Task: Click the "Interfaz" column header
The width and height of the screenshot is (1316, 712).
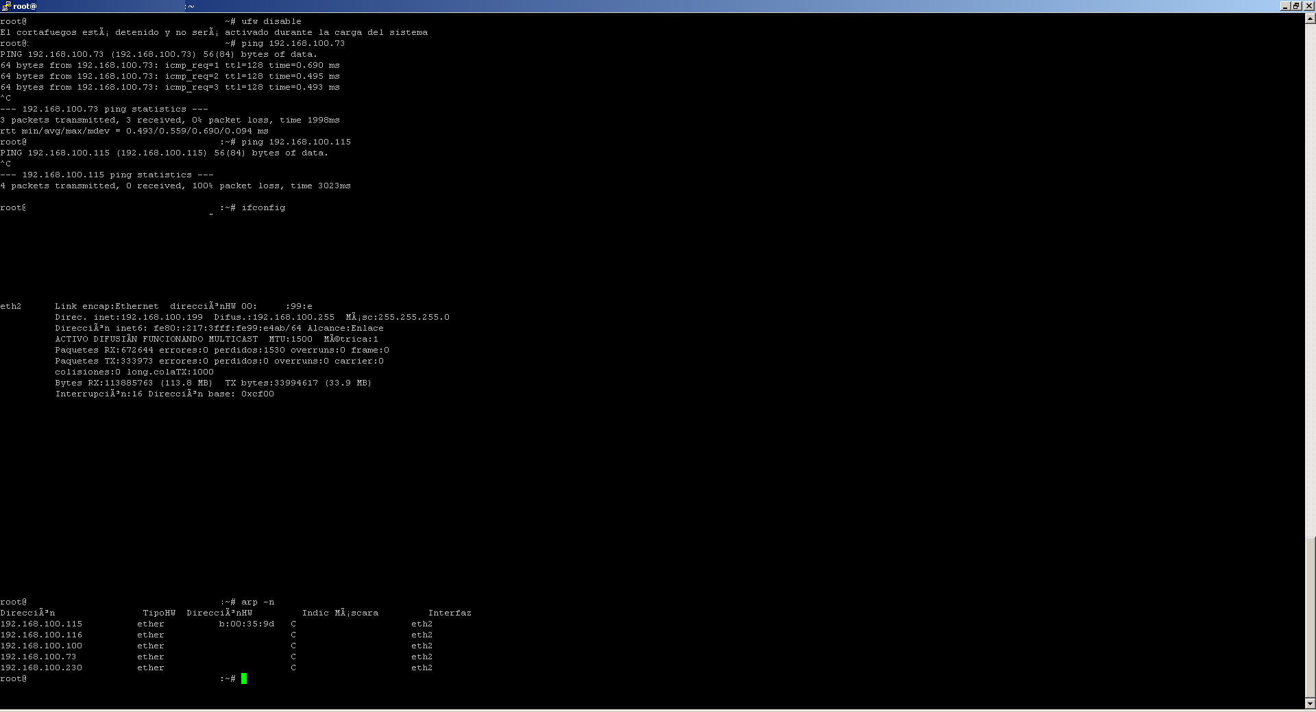Action: pyautogui.click(x=450, y=613)
